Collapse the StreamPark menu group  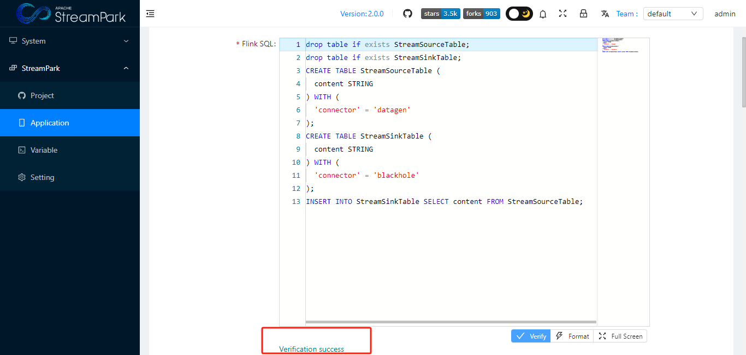click(x=70, y=68)
